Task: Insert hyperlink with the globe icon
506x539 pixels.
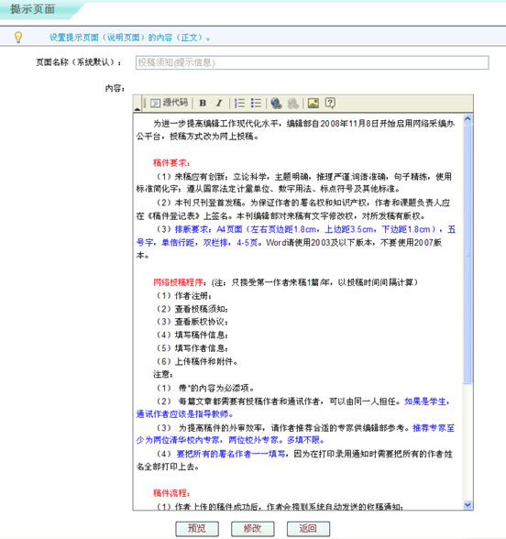Action: pos(277,103)
